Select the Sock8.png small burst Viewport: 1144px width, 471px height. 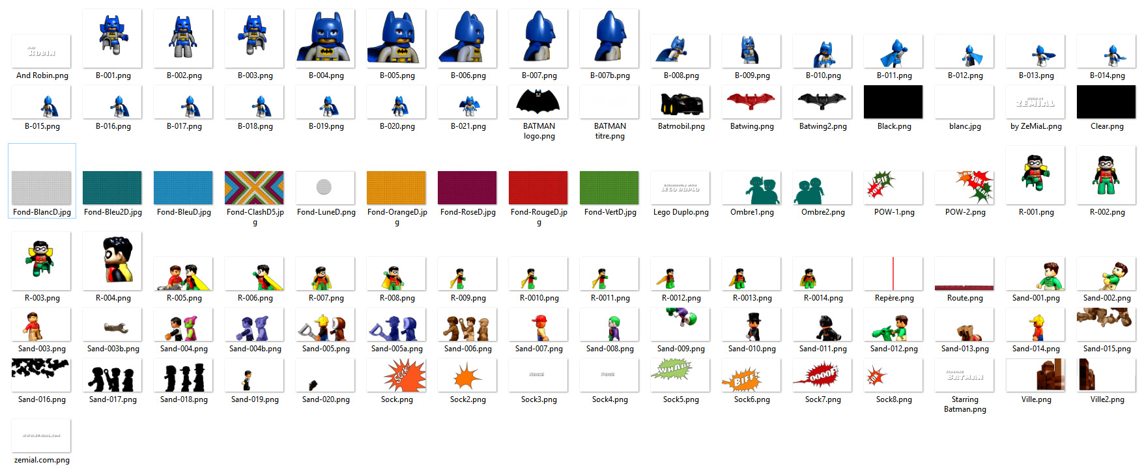(894, 375)
